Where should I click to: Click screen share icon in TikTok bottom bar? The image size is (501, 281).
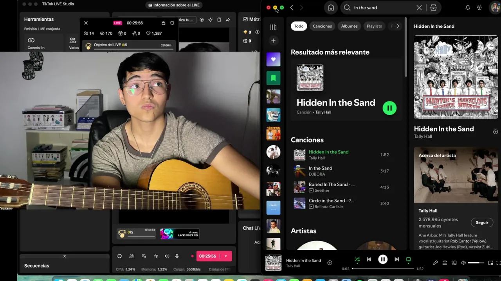[x=144, y=256]
